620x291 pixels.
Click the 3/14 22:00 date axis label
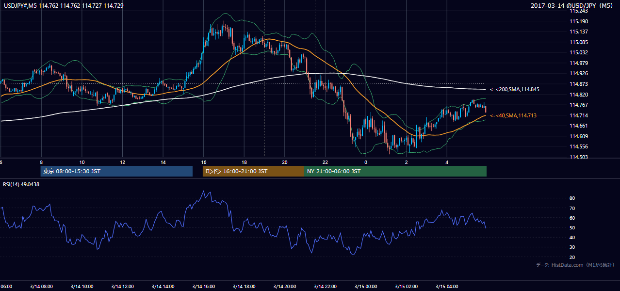pyautogui.click(x=325, y=286)
